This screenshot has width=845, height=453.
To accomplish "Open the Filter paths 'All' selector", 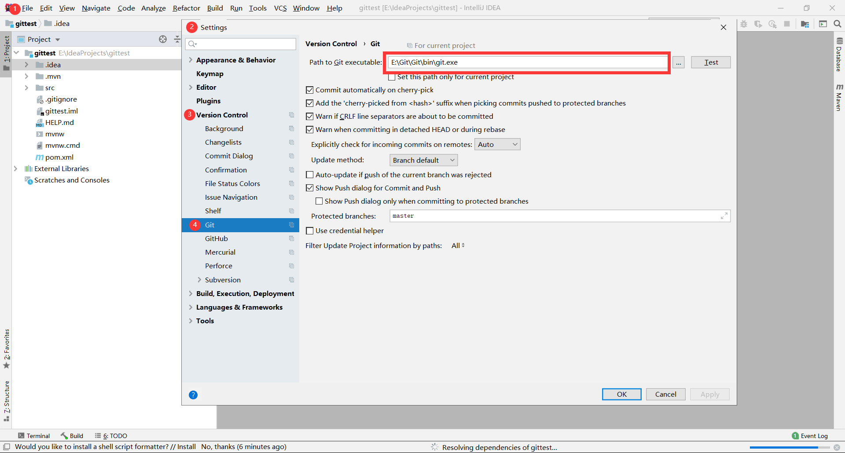I will click(458, 245).
